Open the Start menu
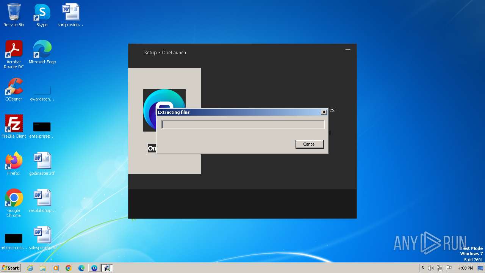The height and width of the screenshot is (273, 485). tap(10, 268)
